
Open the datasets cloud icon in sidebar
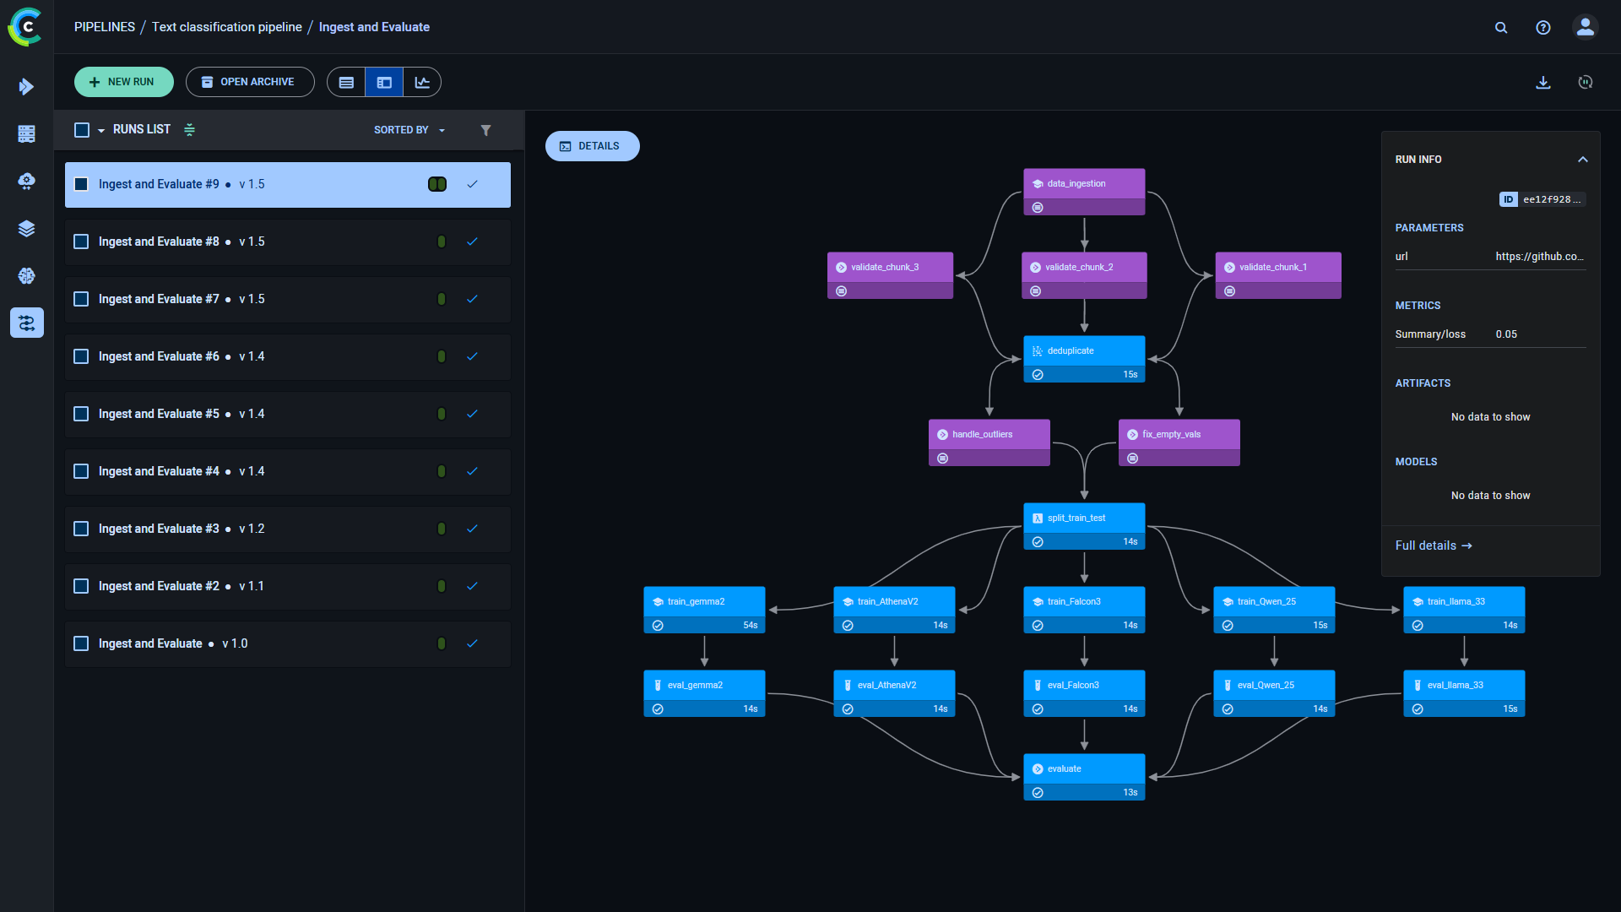pos(26,181)
